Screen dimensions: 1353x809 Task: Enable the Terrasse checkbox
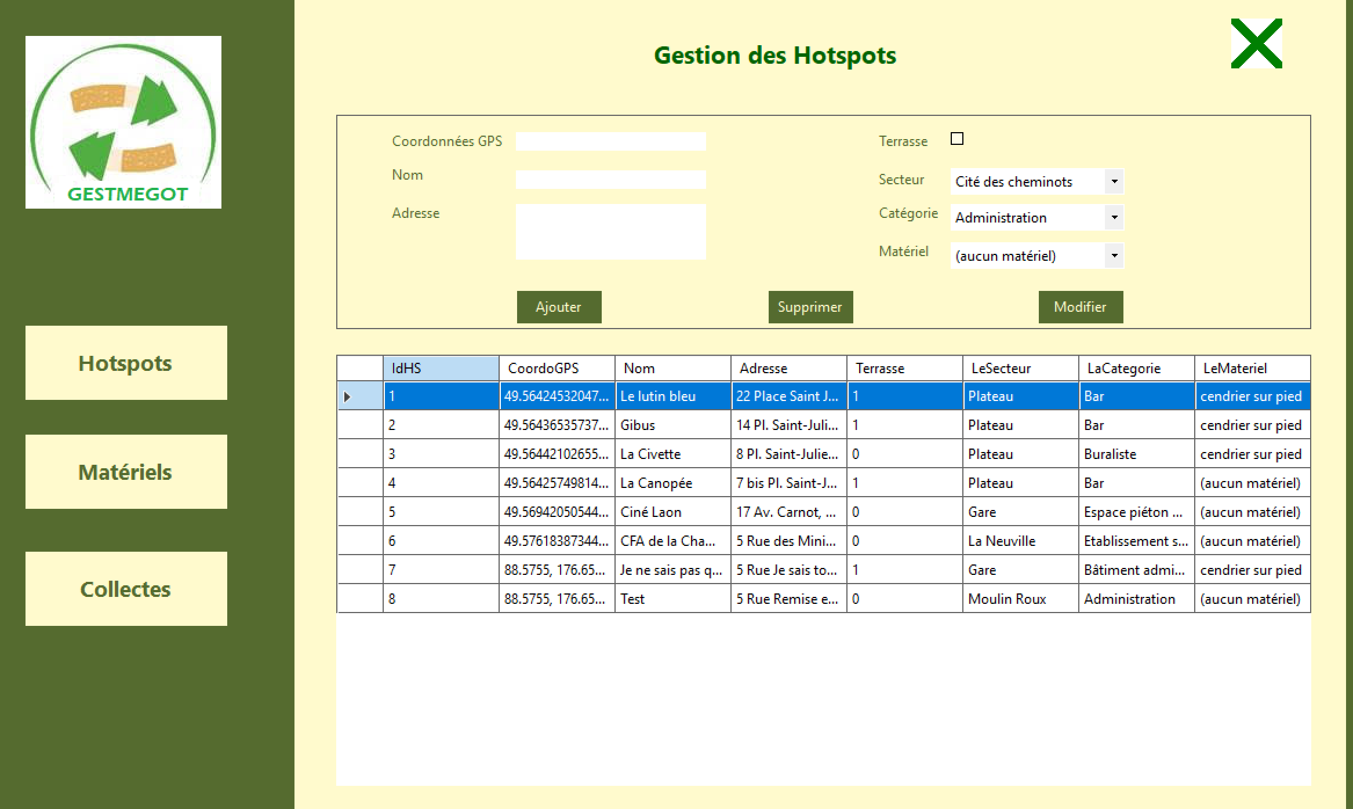(x=957, y=139)
